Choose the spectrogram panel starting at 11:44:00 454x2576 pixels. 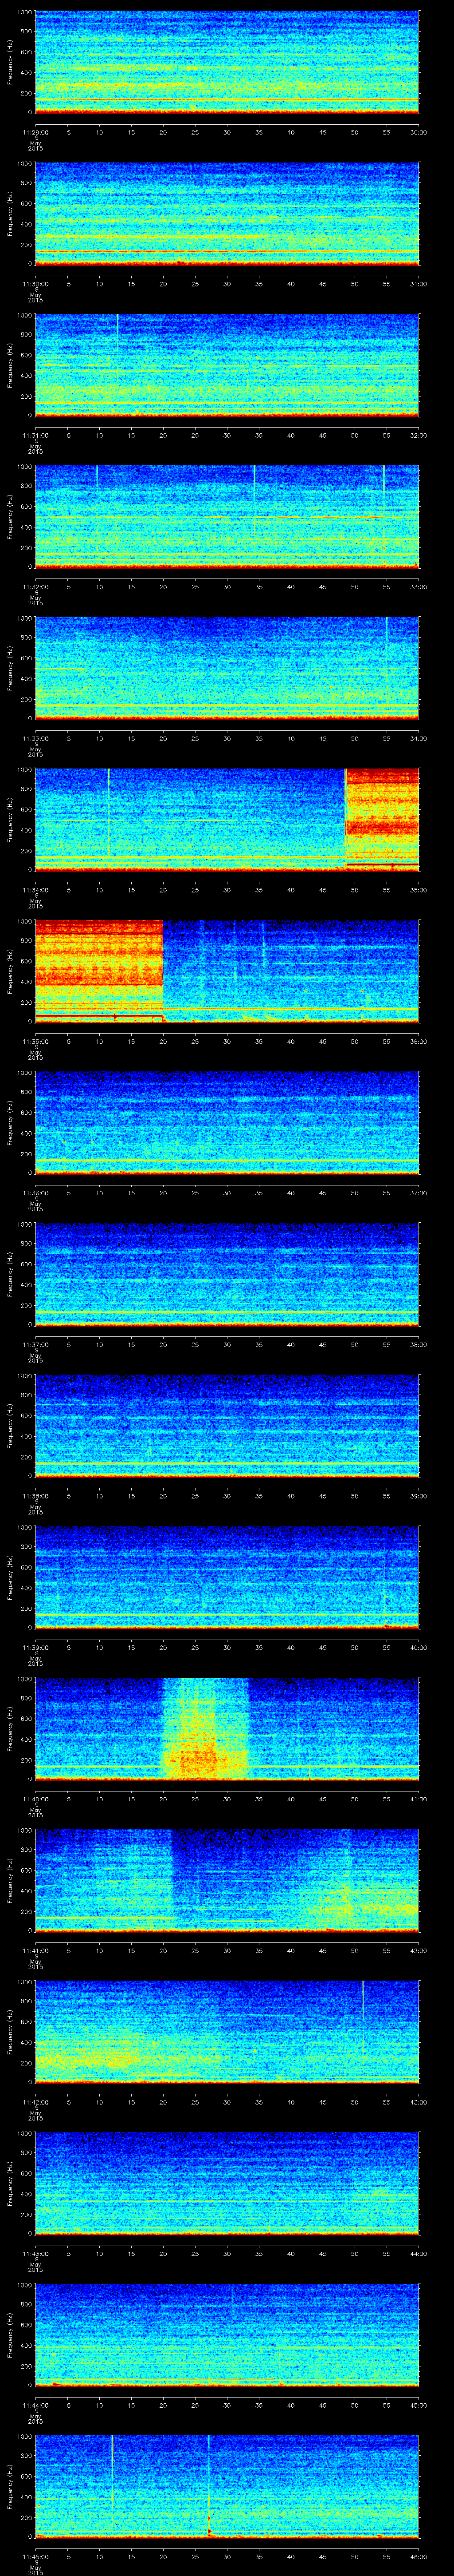pyautogui.click(x=227, y=2335)
